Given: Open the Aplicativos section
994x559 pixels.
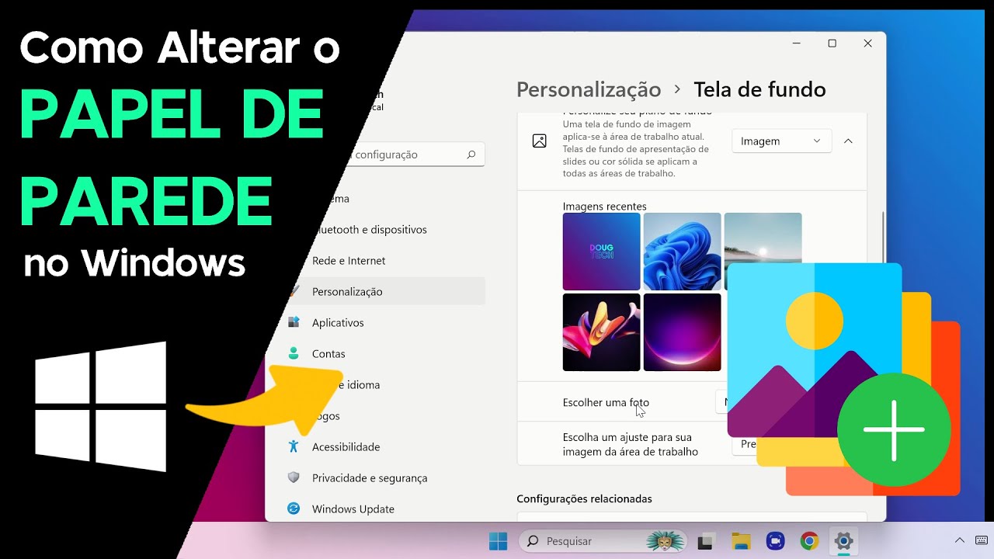Looking at the screenshot, I should point(338,323).
